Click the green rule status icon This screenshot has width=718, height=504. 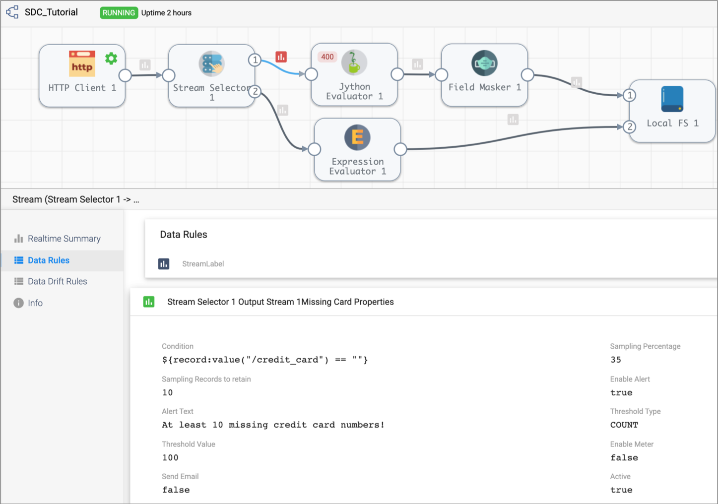coord(149,302)
